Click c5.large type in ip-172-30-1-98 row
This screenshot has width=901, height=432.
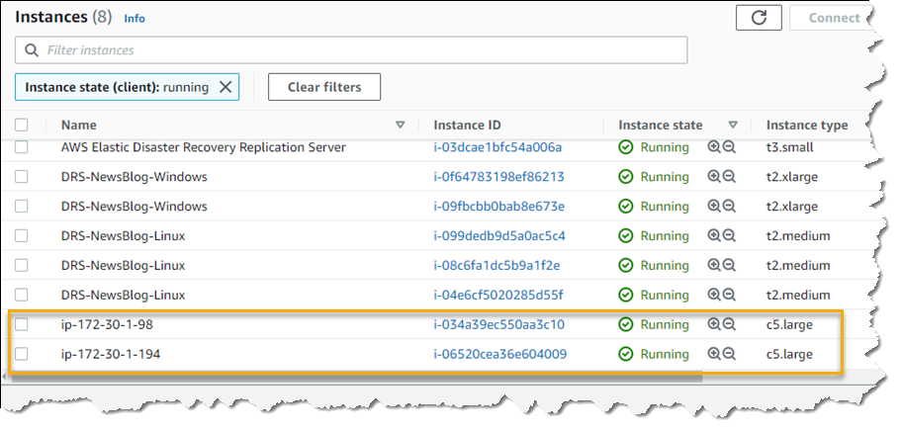(x=789, y=324)
